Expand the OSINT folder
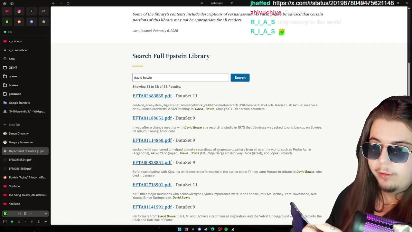The height and width of the screenshot is (232, 412). [25, 68]
